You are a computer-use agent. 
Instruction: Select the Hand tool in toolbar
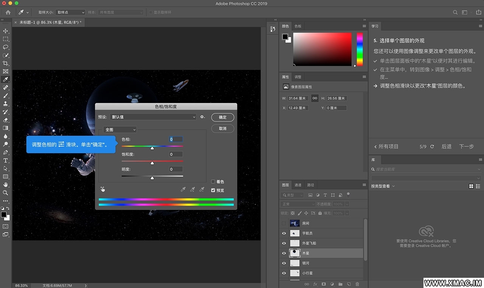(6, 184)
